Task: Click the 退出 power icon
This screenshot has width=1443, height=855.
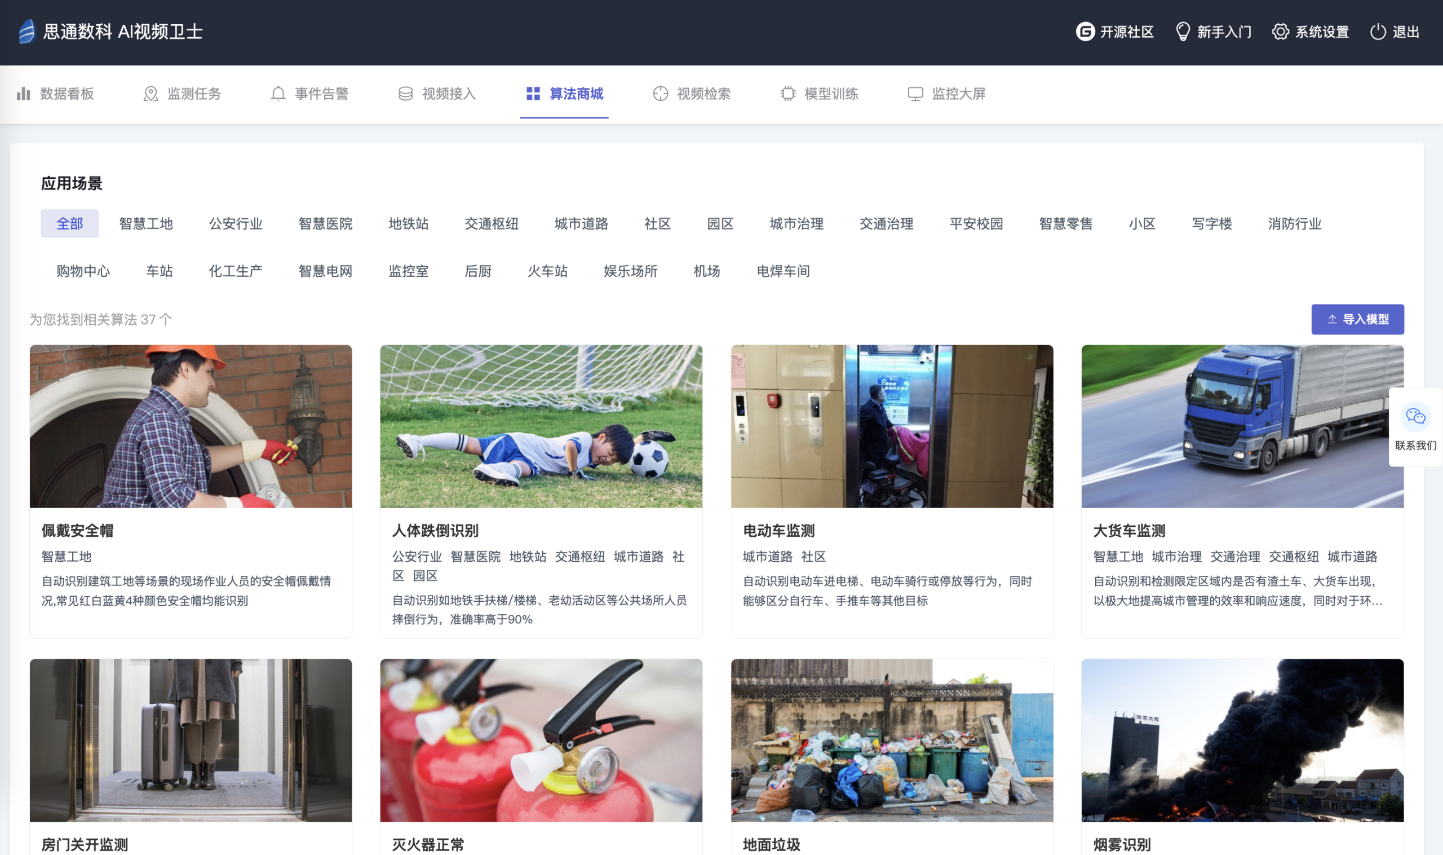Action: 1378,31
